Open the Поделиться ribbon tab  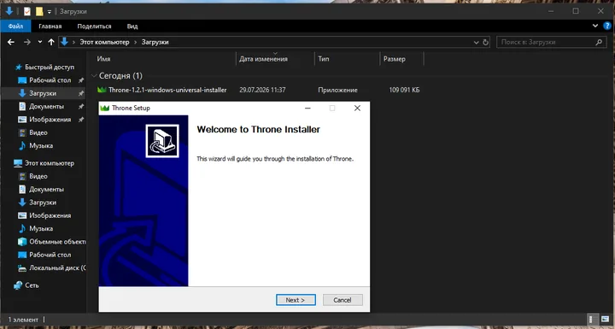(x=94, y=26)
